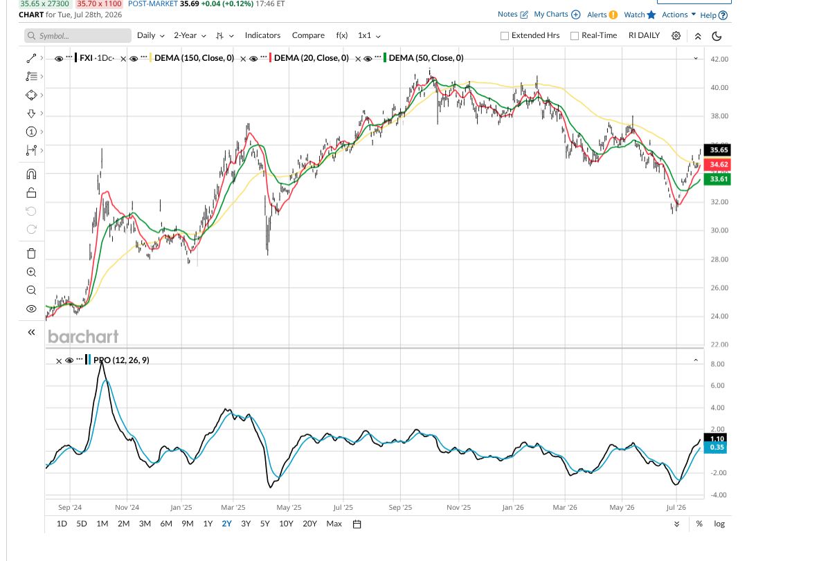Delete drawings with the trash icon
Image resolution: width=837 pixels, height=561 pixels.
click(31, 254)
